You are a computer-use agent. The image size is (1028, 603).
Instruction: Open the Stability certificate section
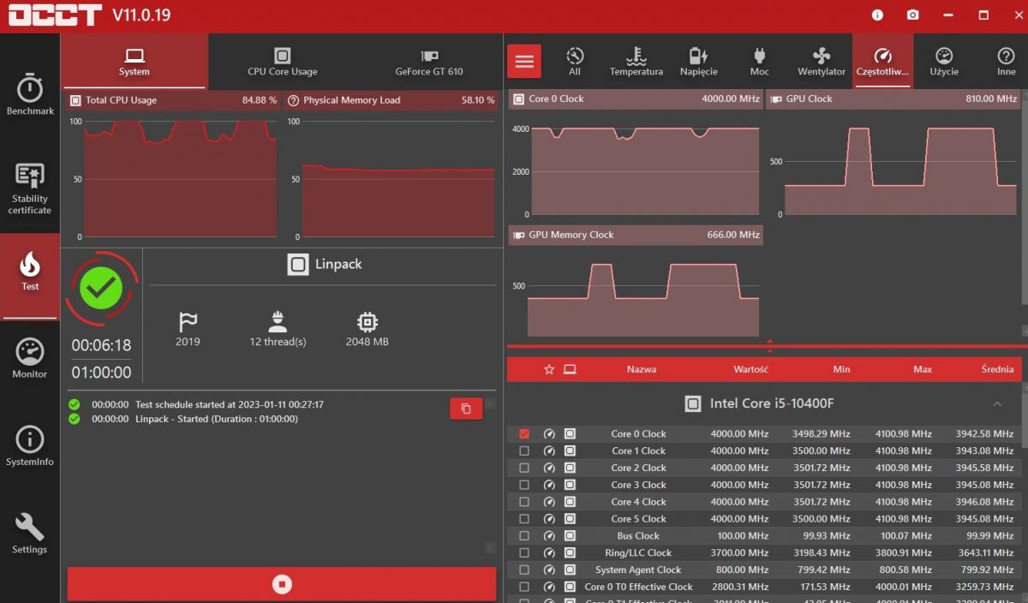pyautogui.click(x=30, y=189)
